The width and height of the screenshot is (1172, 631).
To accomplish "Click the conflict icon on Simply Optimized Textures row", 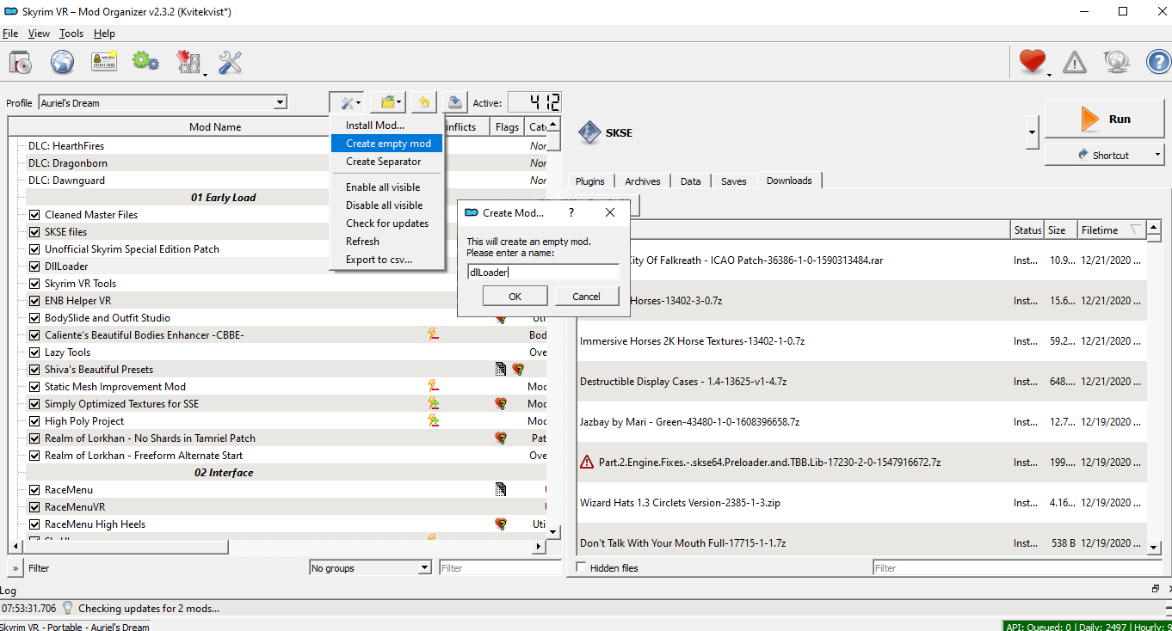I will pos(434,403).
